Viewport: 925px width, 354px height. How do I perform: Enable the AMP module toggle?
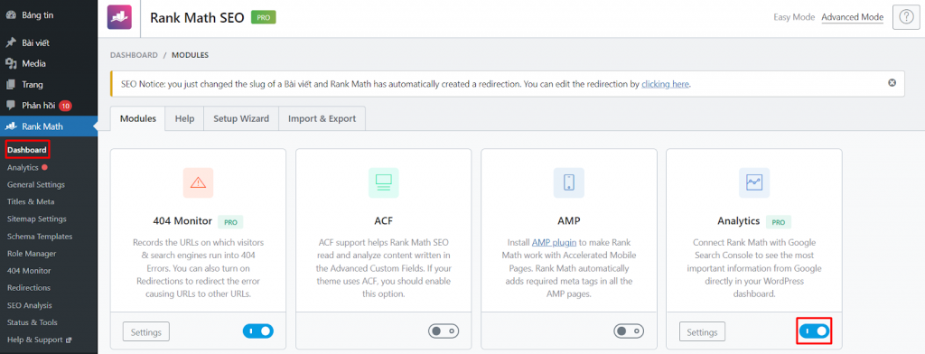629,331
